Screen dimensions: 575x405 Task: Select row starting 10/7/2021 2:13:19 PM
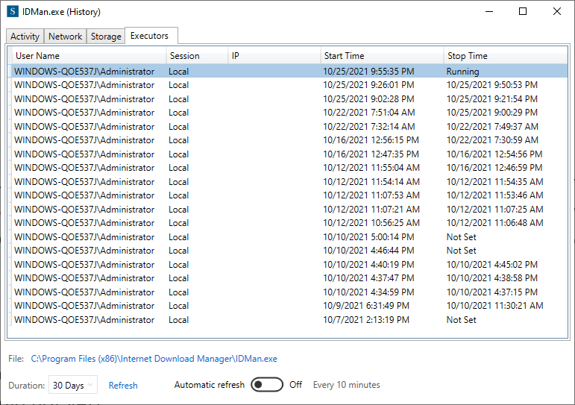click(289, 319)
